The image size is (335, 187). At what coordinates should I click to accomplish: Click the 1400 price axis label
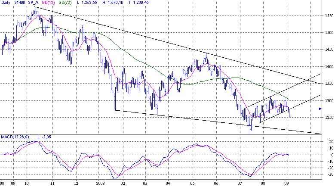329,67
